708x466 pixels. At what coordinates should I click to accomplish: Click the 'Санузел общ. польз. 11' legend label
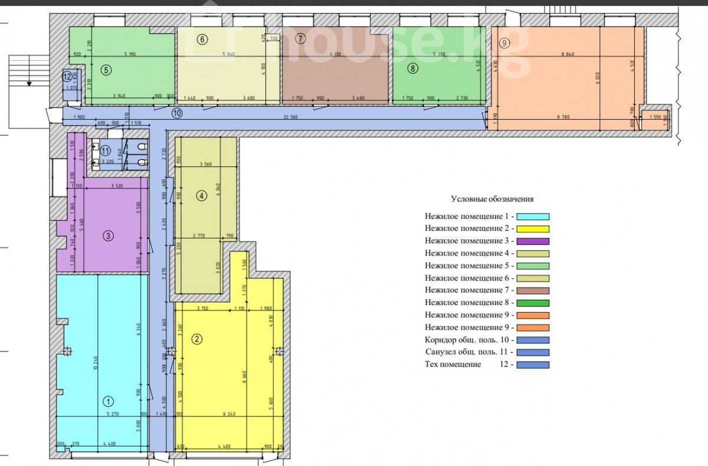click(466, 353)
